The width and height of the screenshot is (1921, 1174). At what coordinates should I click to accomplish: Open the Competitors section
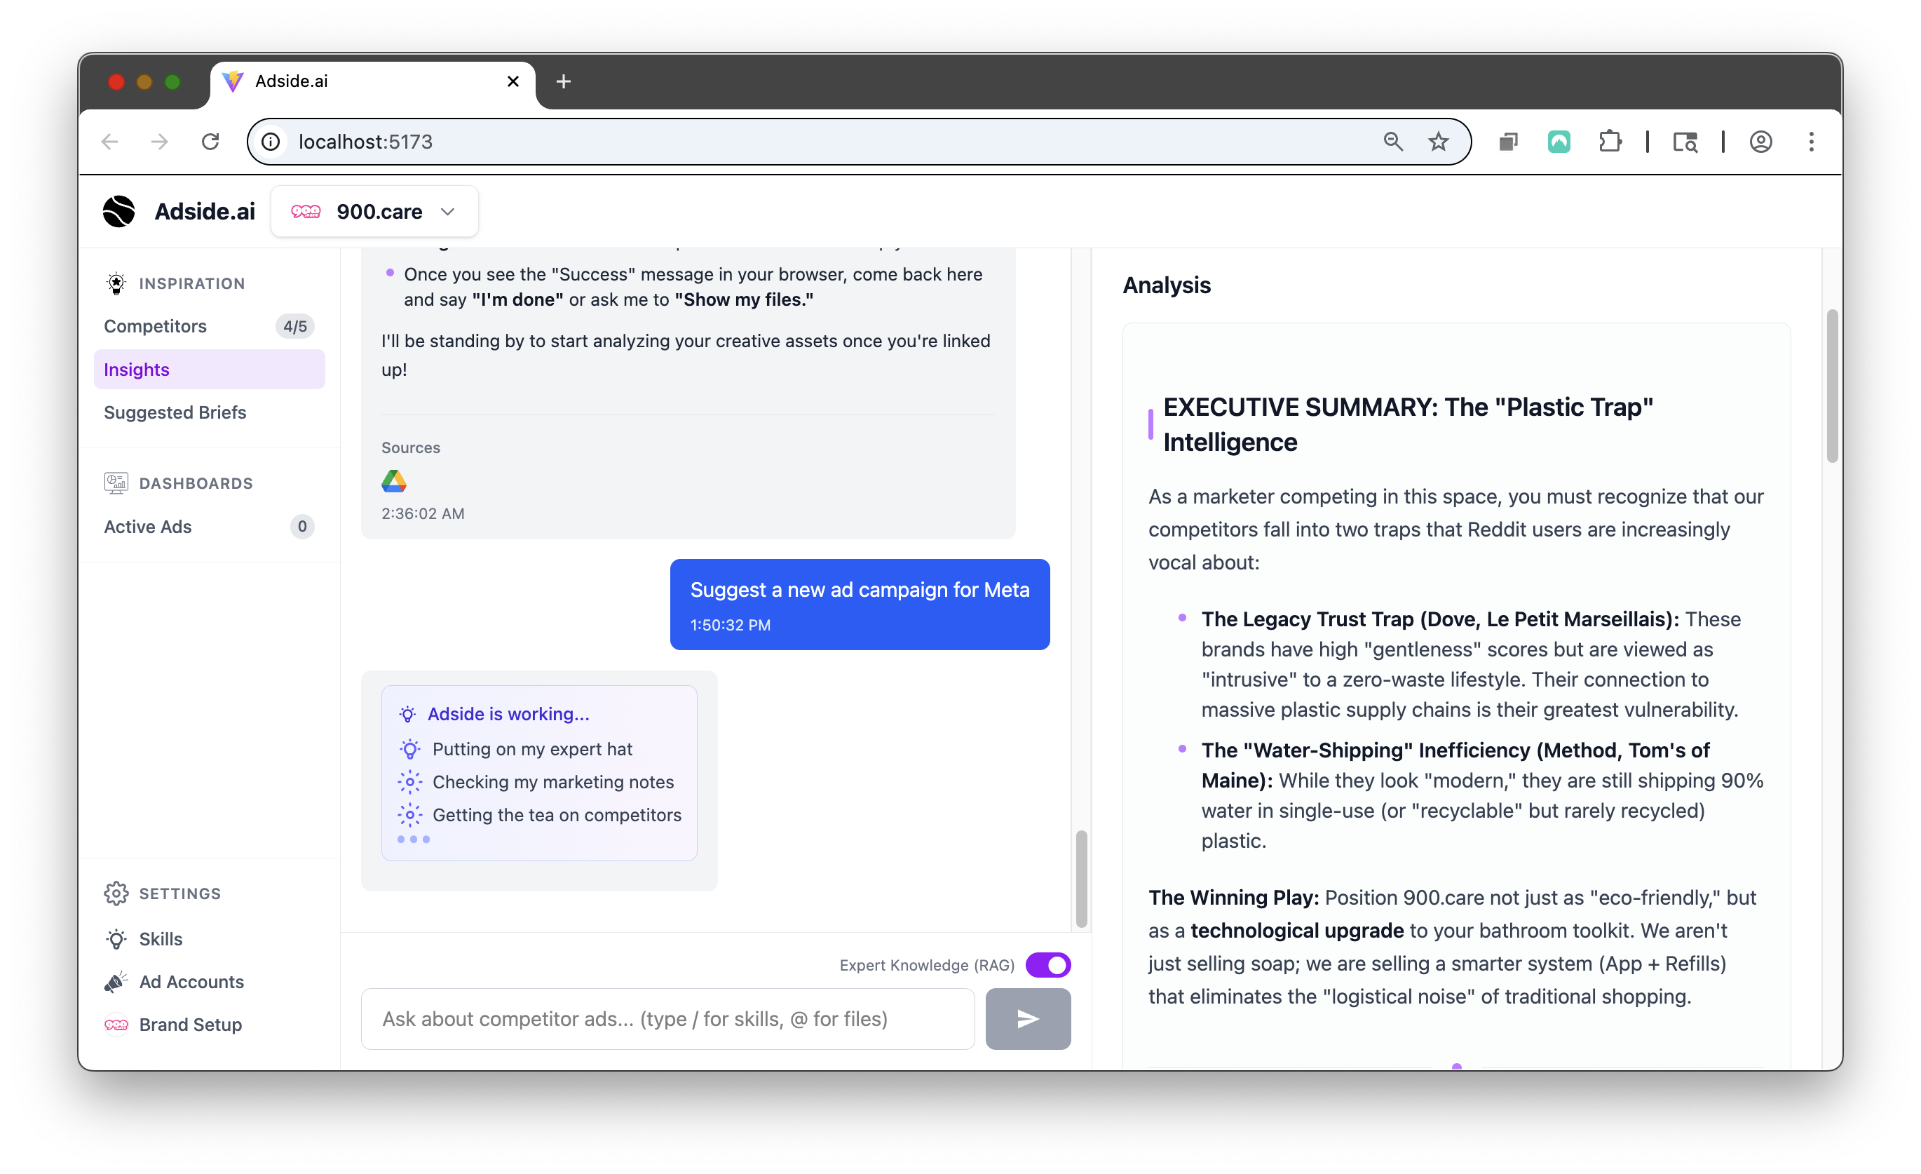pos(209,326)
